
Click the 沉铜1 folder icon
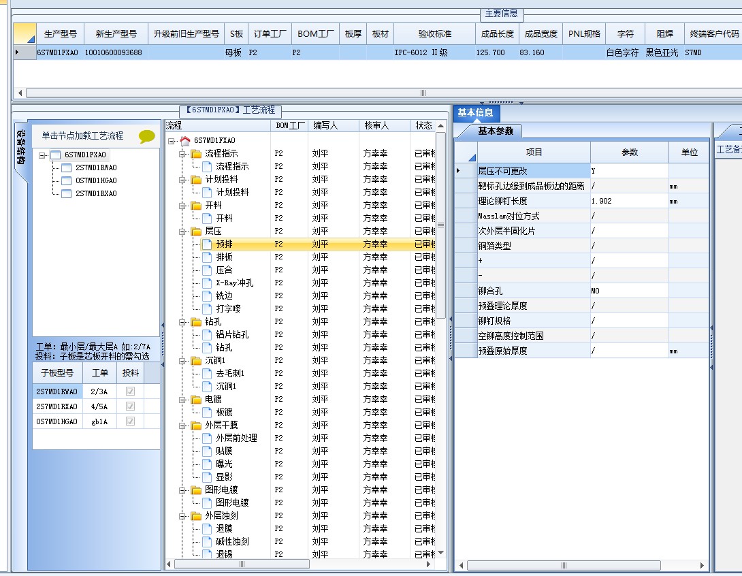(x=196, y=361)
